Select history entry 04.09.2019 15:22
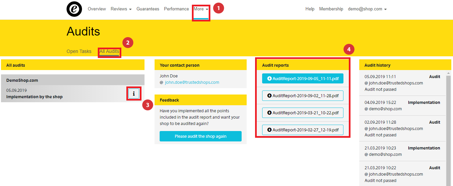453x186 pixels. [402, 106]
